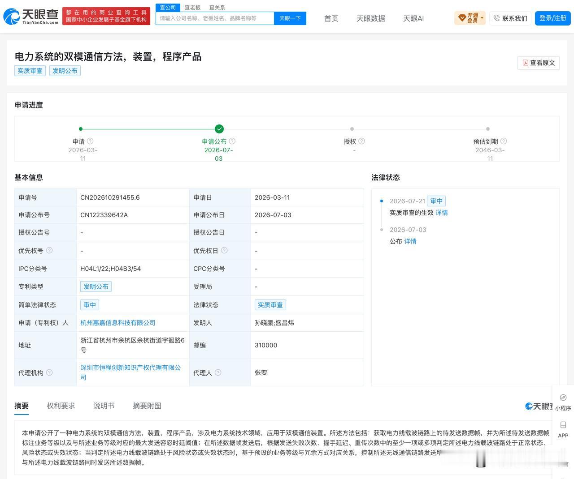Select the 查关系 search tab
This screenshot has height=479, width=574.
[x=217, y=8]
